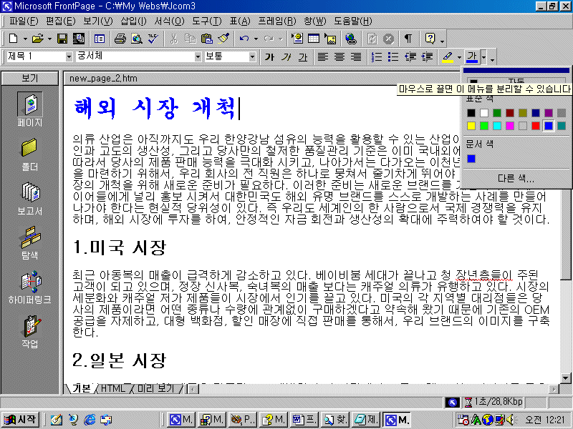Open 페이지 view in the sidebar
Screen dimensions: 573x429
[x=30, y=109]
